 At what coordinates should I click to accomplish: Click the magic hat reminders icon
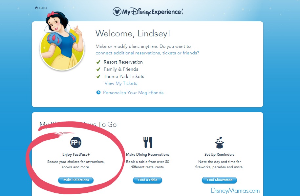(220, 142)
